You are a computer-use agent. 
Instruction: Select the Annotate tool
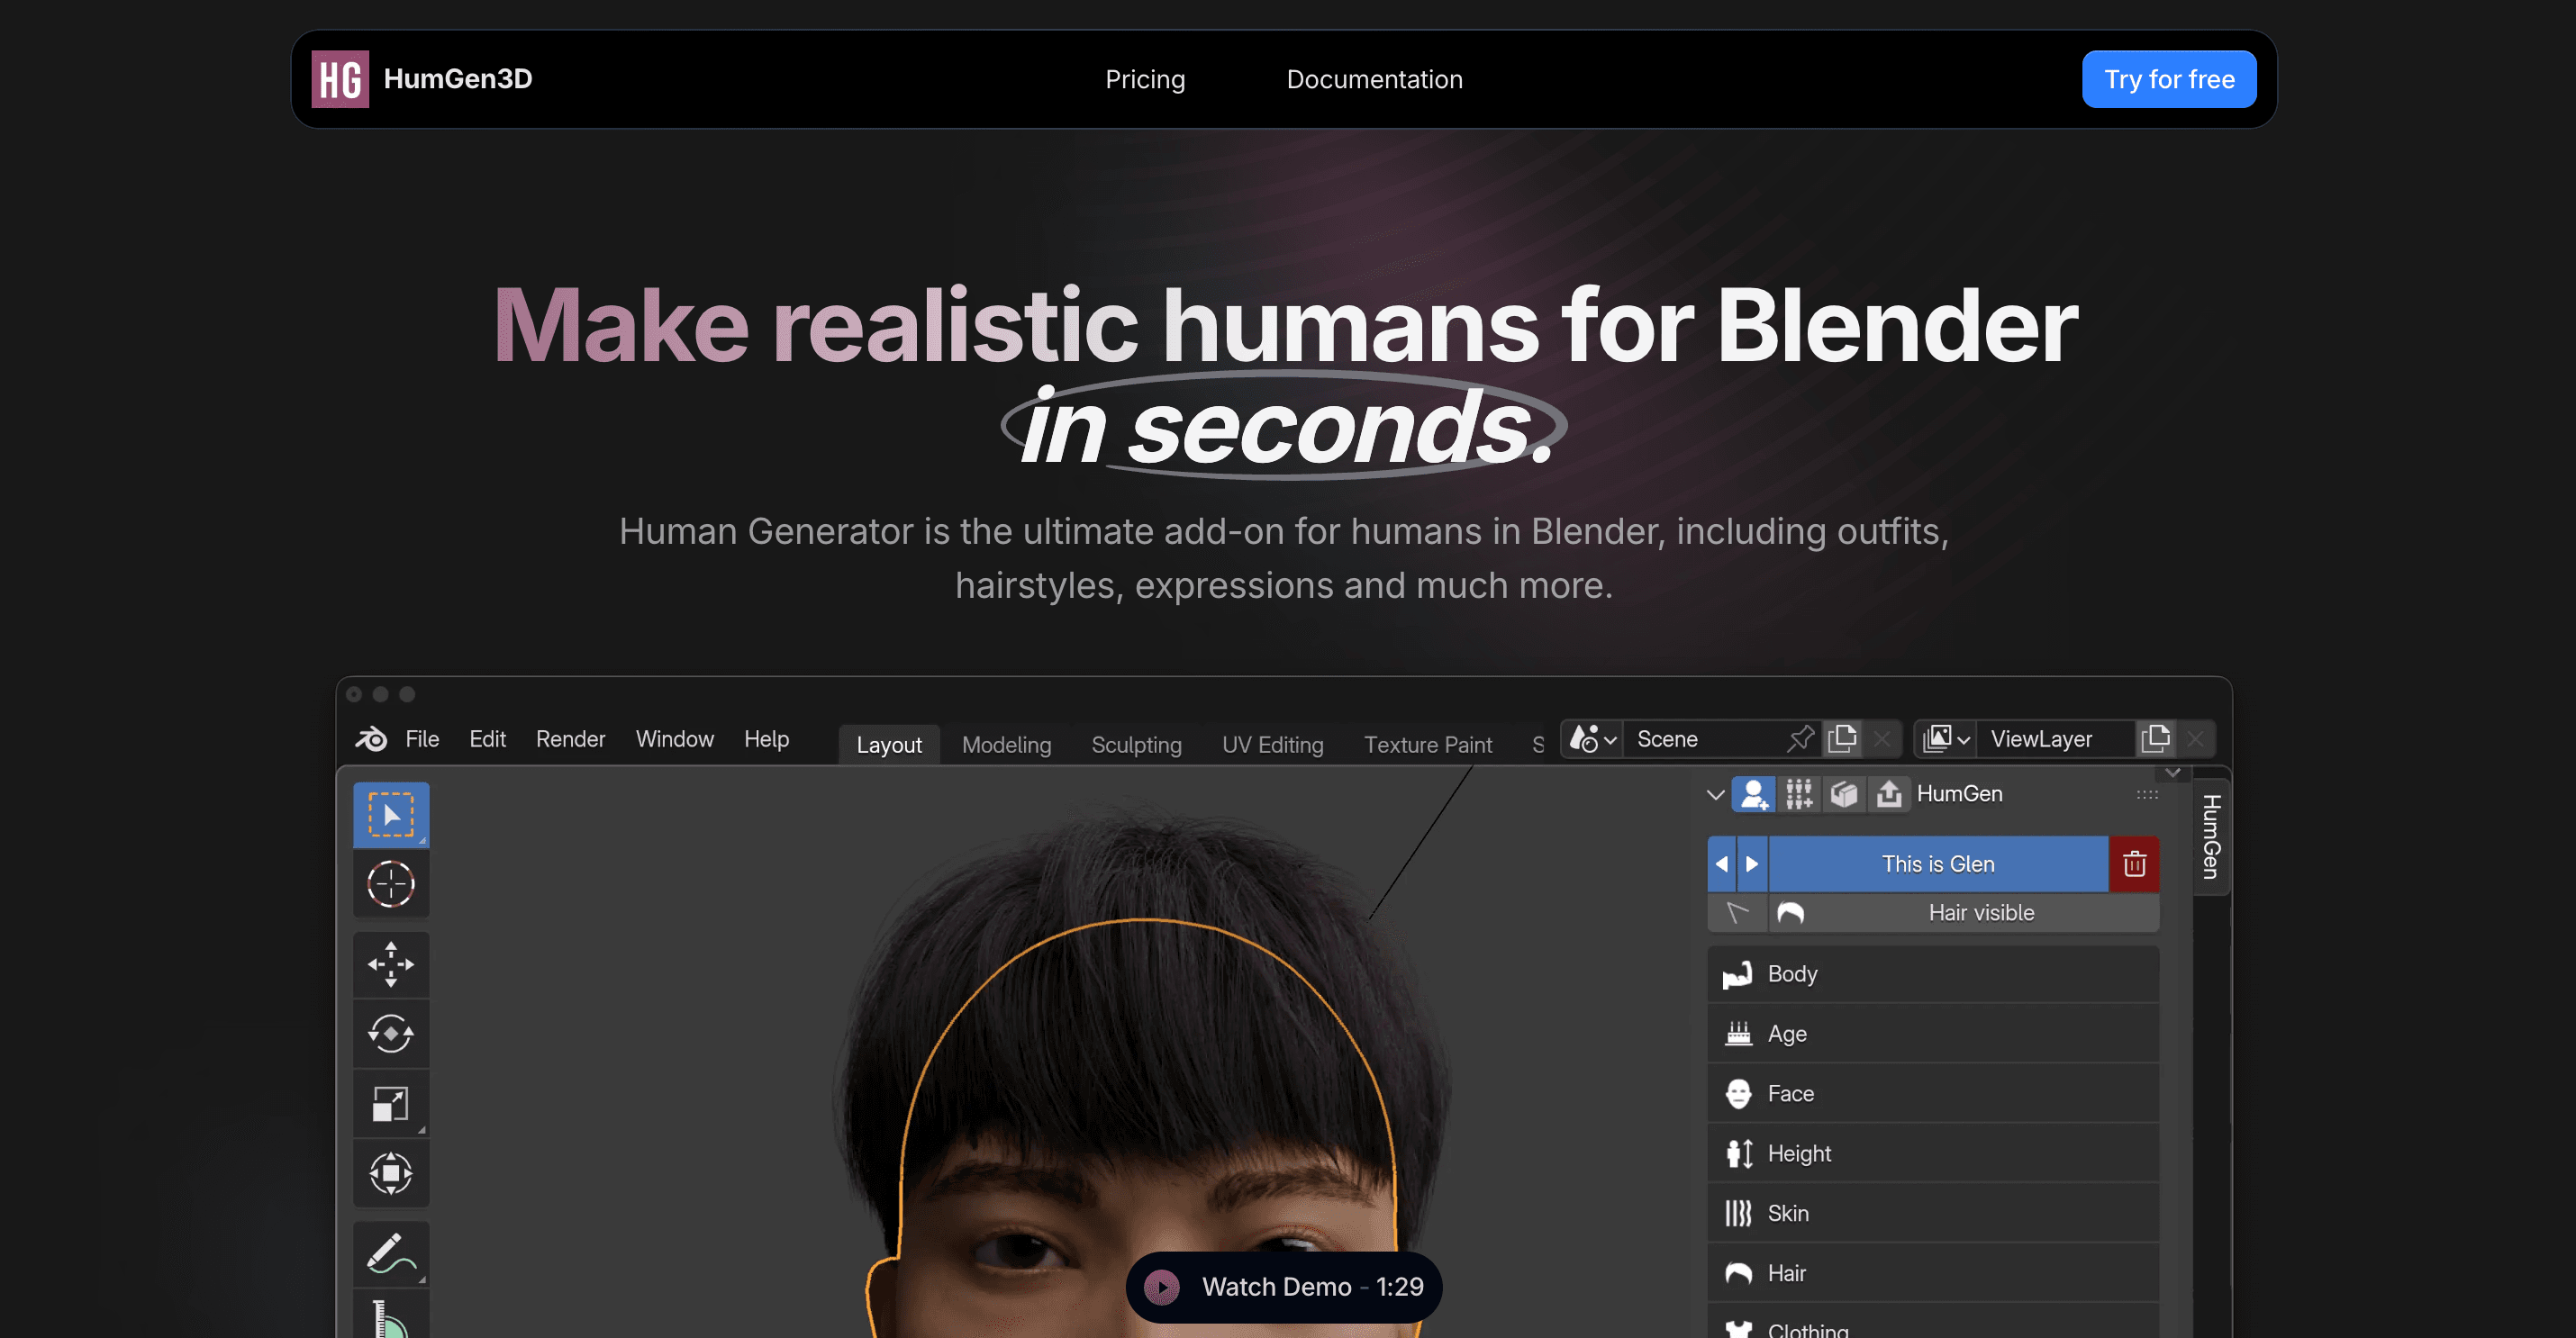click(391, 1253)
